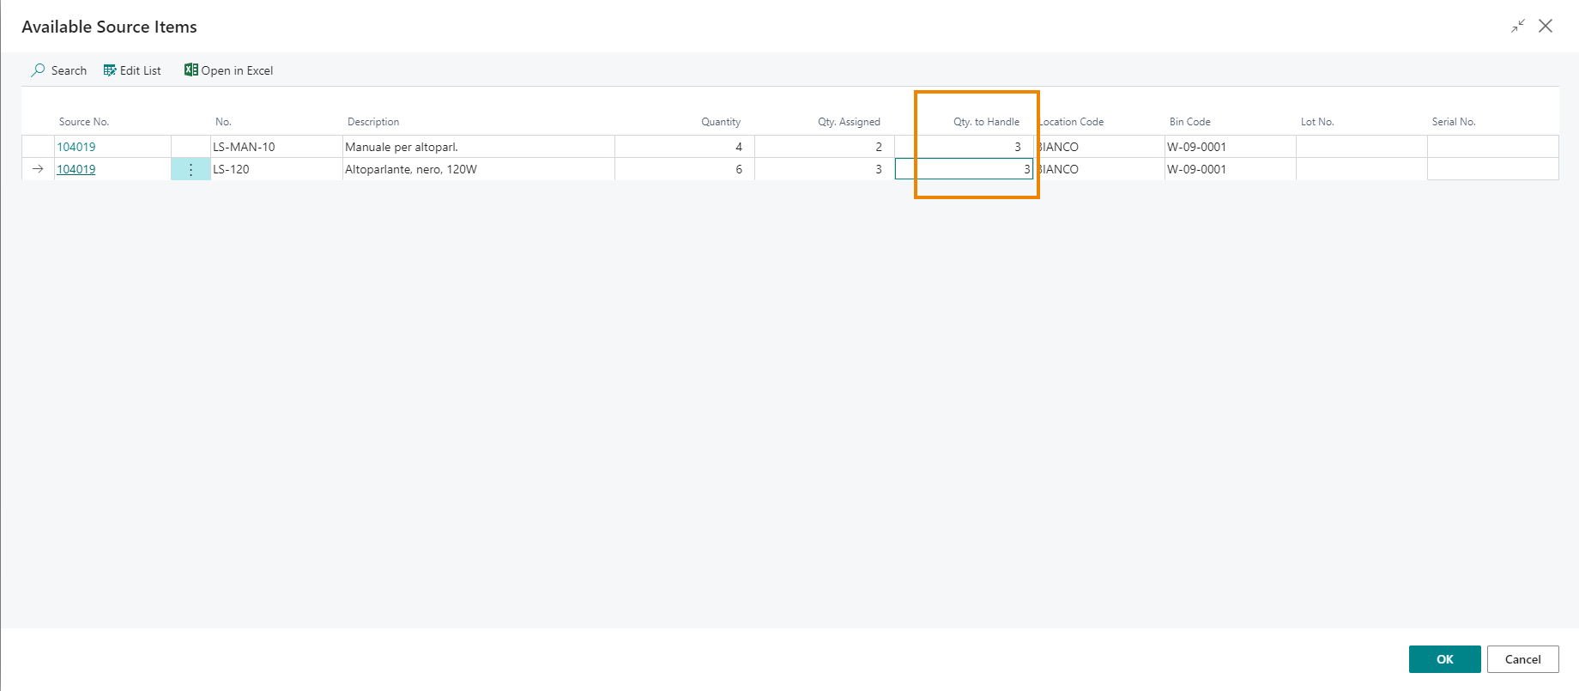Viewport: 1579px width, 691px height.
Task: Select the Qty. to Handle field on LS-120 row
Action: (x=961, y=169)
